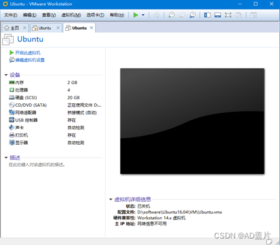Viewport: 280px width, 245px height.
Task: Click the green power on toolbar button
Action: [x=136, y=15]
